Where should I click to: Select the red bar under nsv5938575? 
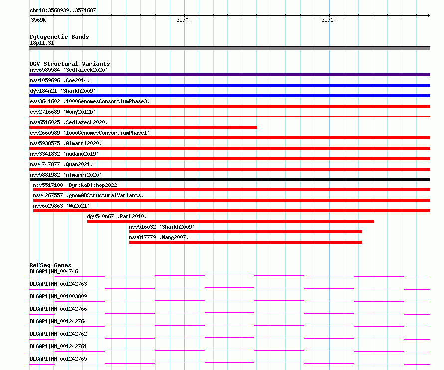pyautogui.click(x=229, y=148)
